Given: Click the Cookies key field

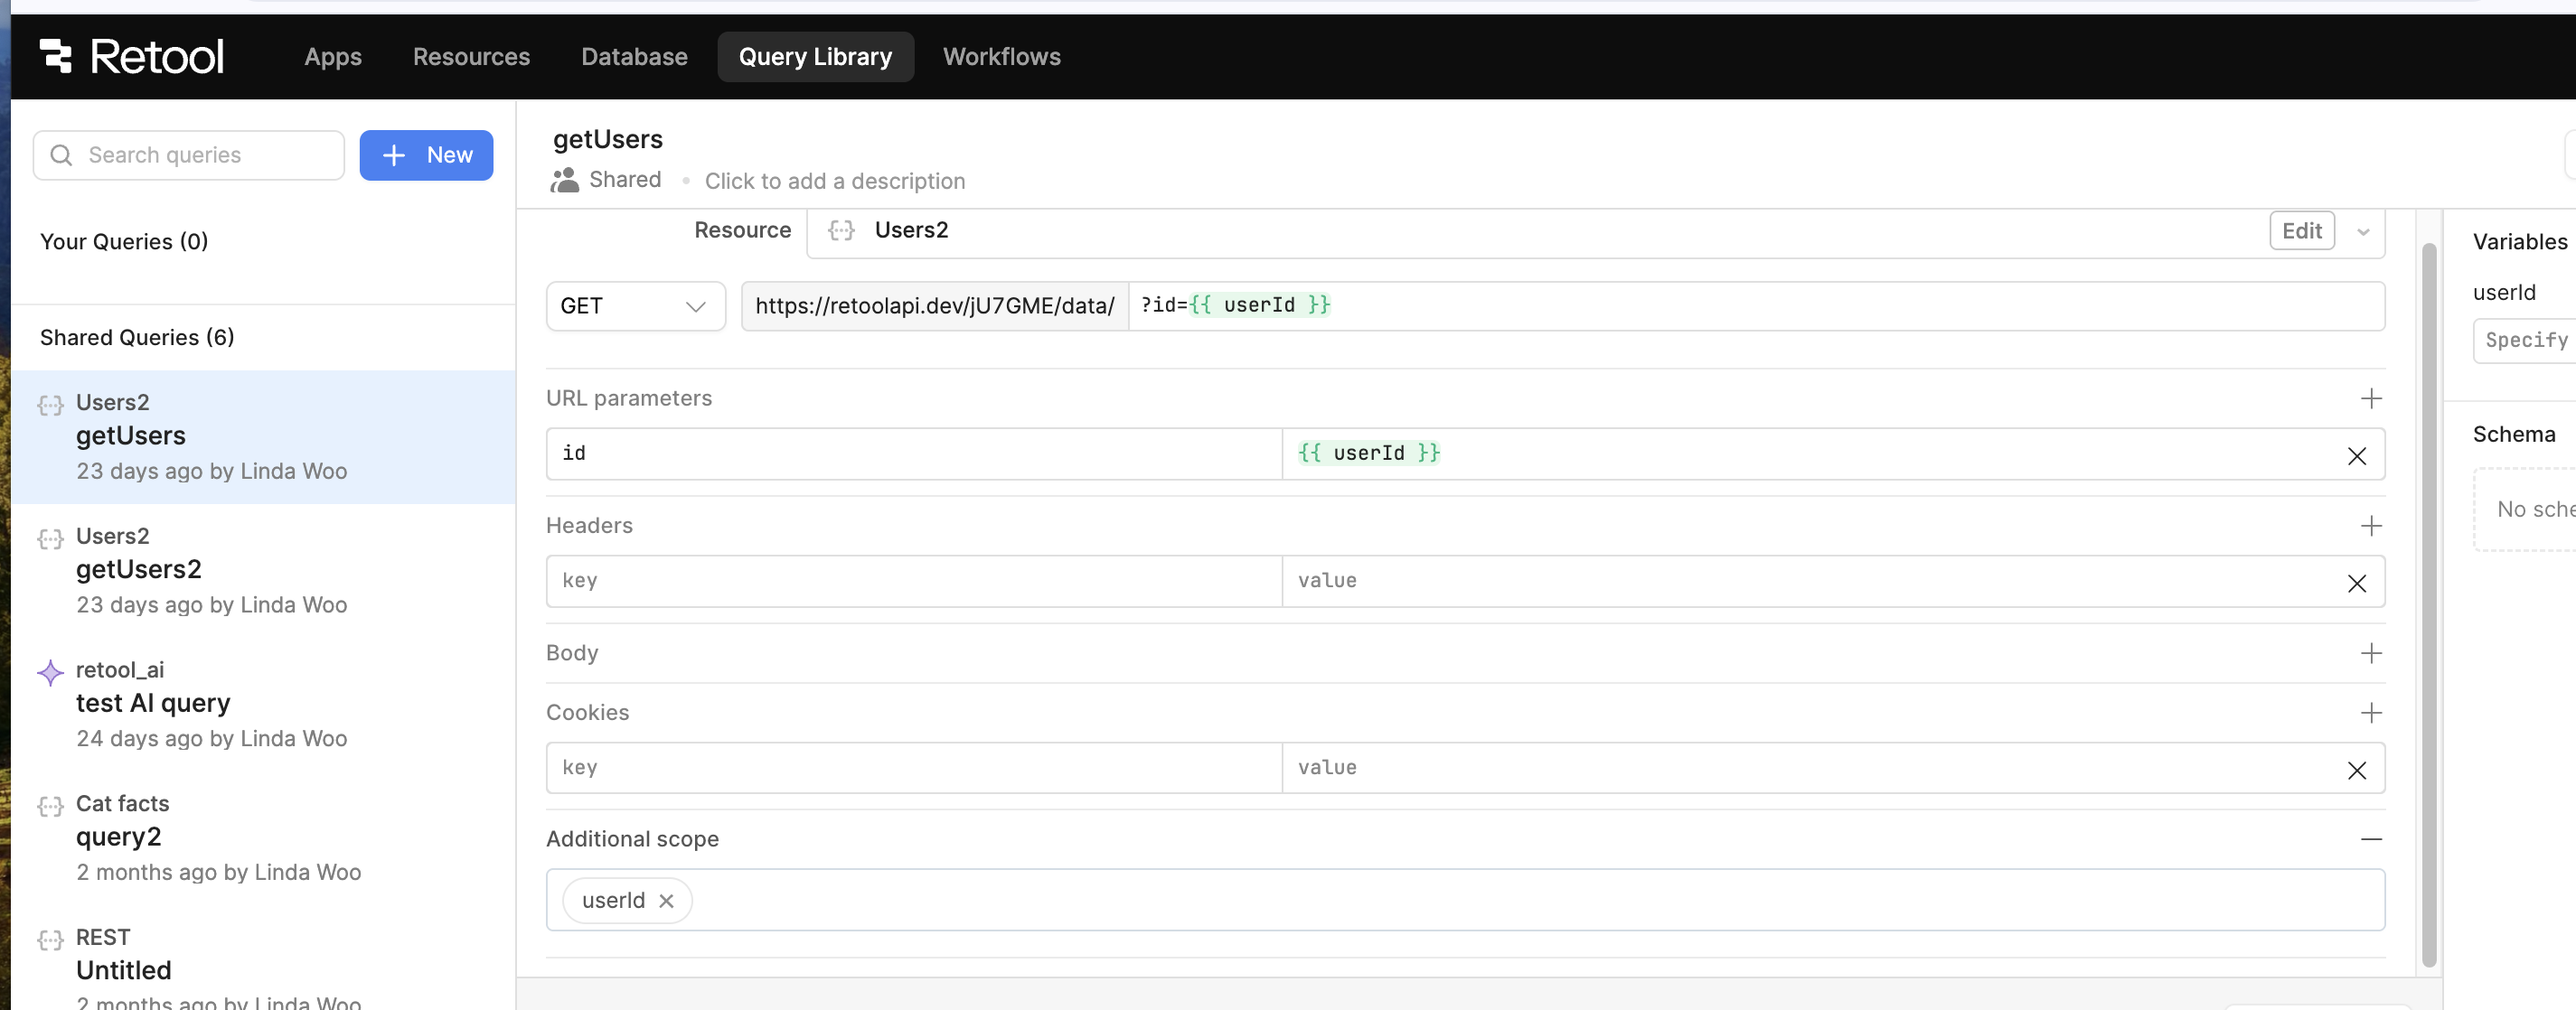Looking at the screenshot, I should [x=914, y=768].
